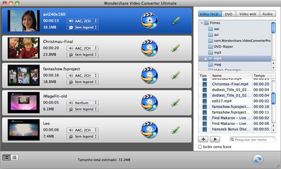The height and width of the screenshot is (169, 281).
Task: Expand the mp4 folder
Action: pos(206,58)
